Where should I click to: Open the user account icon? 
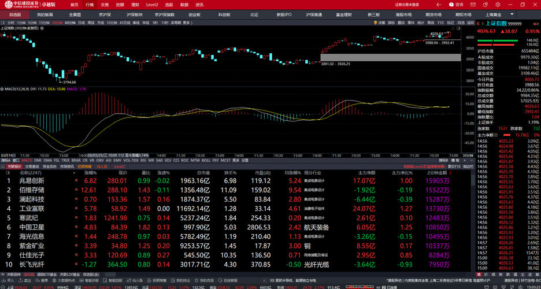(486, 5)
